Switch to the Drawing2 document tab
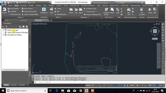This screenshot has height=93, width=166. (24, 20)
